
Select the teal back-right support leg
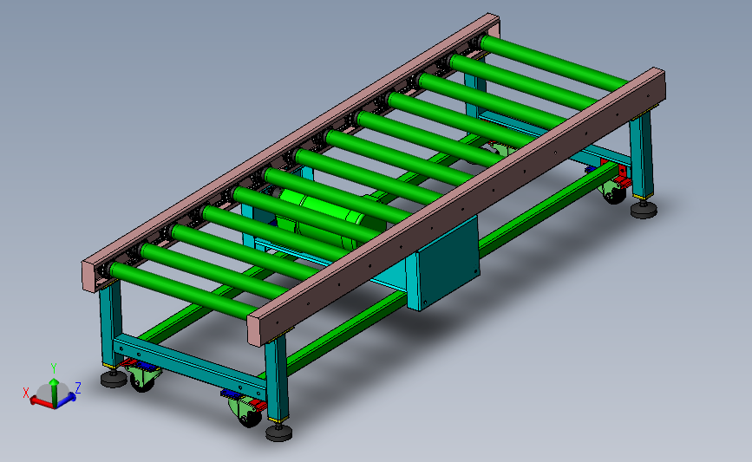click(x=642, y=154)
